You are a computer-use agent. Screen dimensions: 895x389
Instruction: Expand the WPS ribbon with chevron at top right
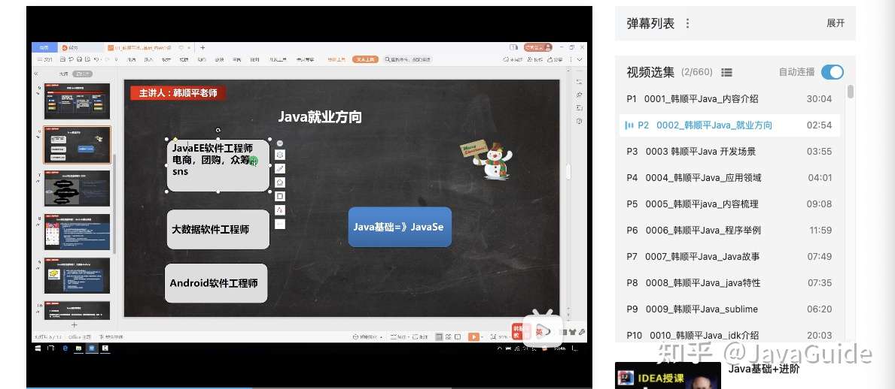click(580, 59)
